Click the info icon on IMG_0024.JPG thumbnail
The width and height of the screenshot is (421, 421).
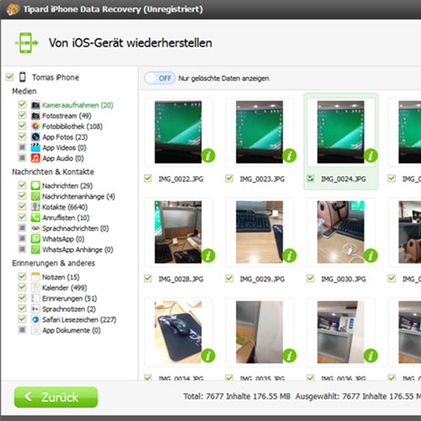coord(370,155)
